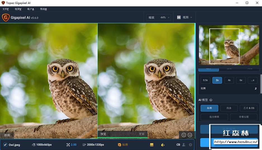Remove Owl.jpeg with the minus icon
Viewport: 262px width, 150px height.
point(190,145)
